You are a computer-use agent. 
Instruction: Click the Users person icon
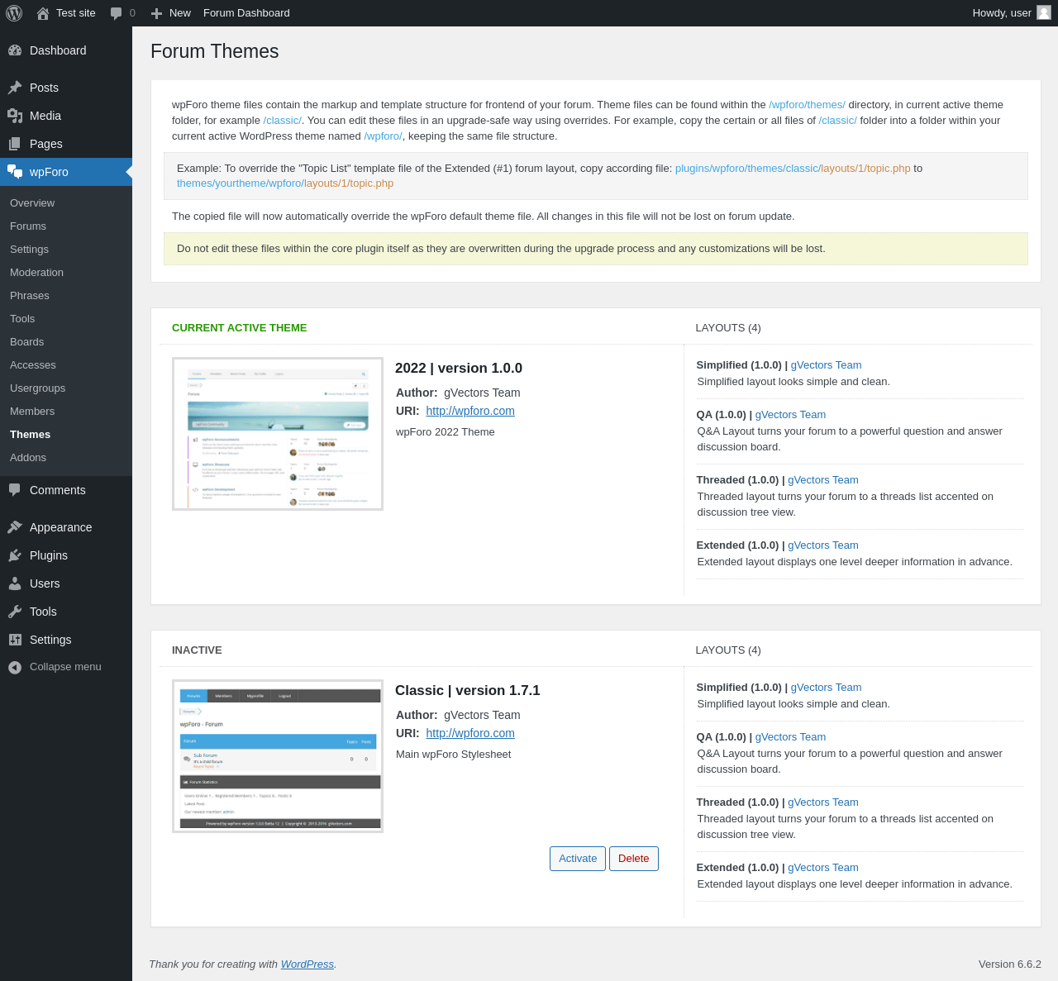click(15, 583)
